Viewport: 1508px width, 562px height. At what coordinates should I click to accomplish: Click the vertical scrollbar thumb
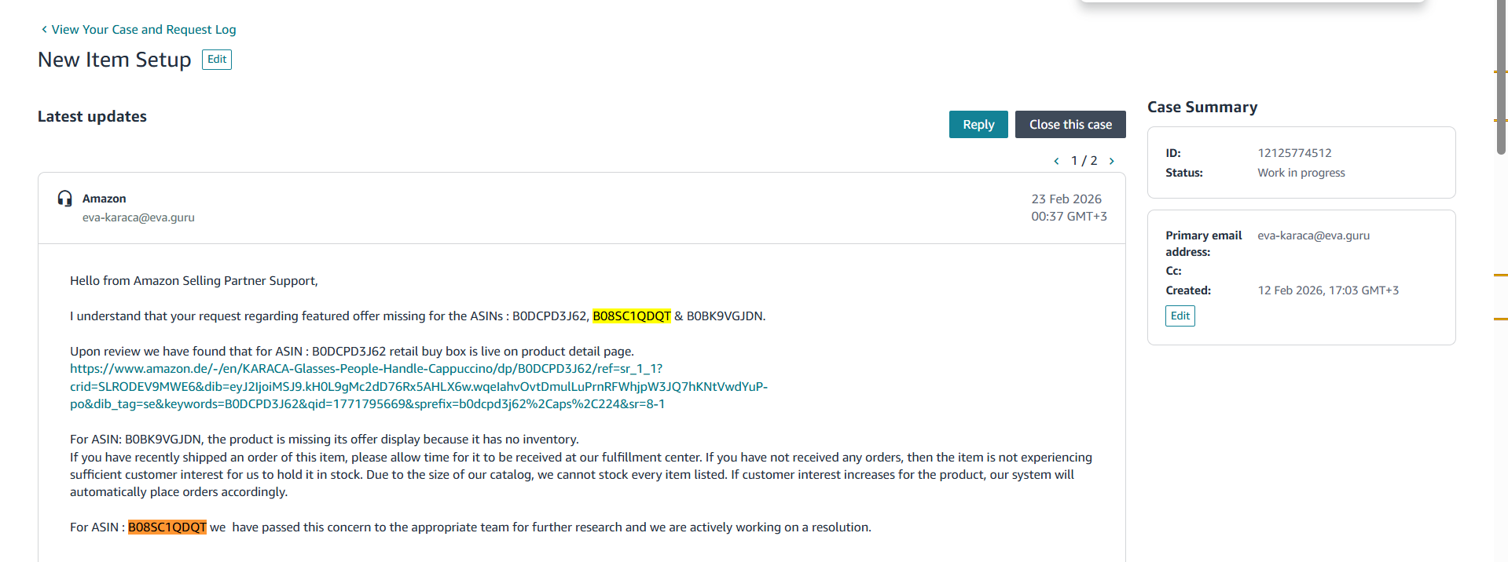click(1501, 76)
